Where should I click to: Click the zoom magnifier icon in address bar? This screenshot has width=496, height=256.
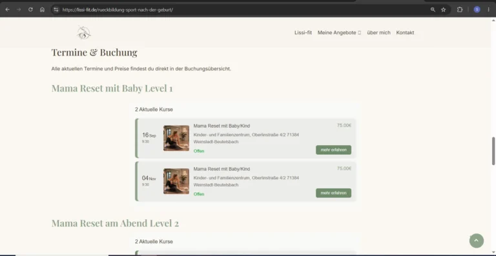coord(433,10)
